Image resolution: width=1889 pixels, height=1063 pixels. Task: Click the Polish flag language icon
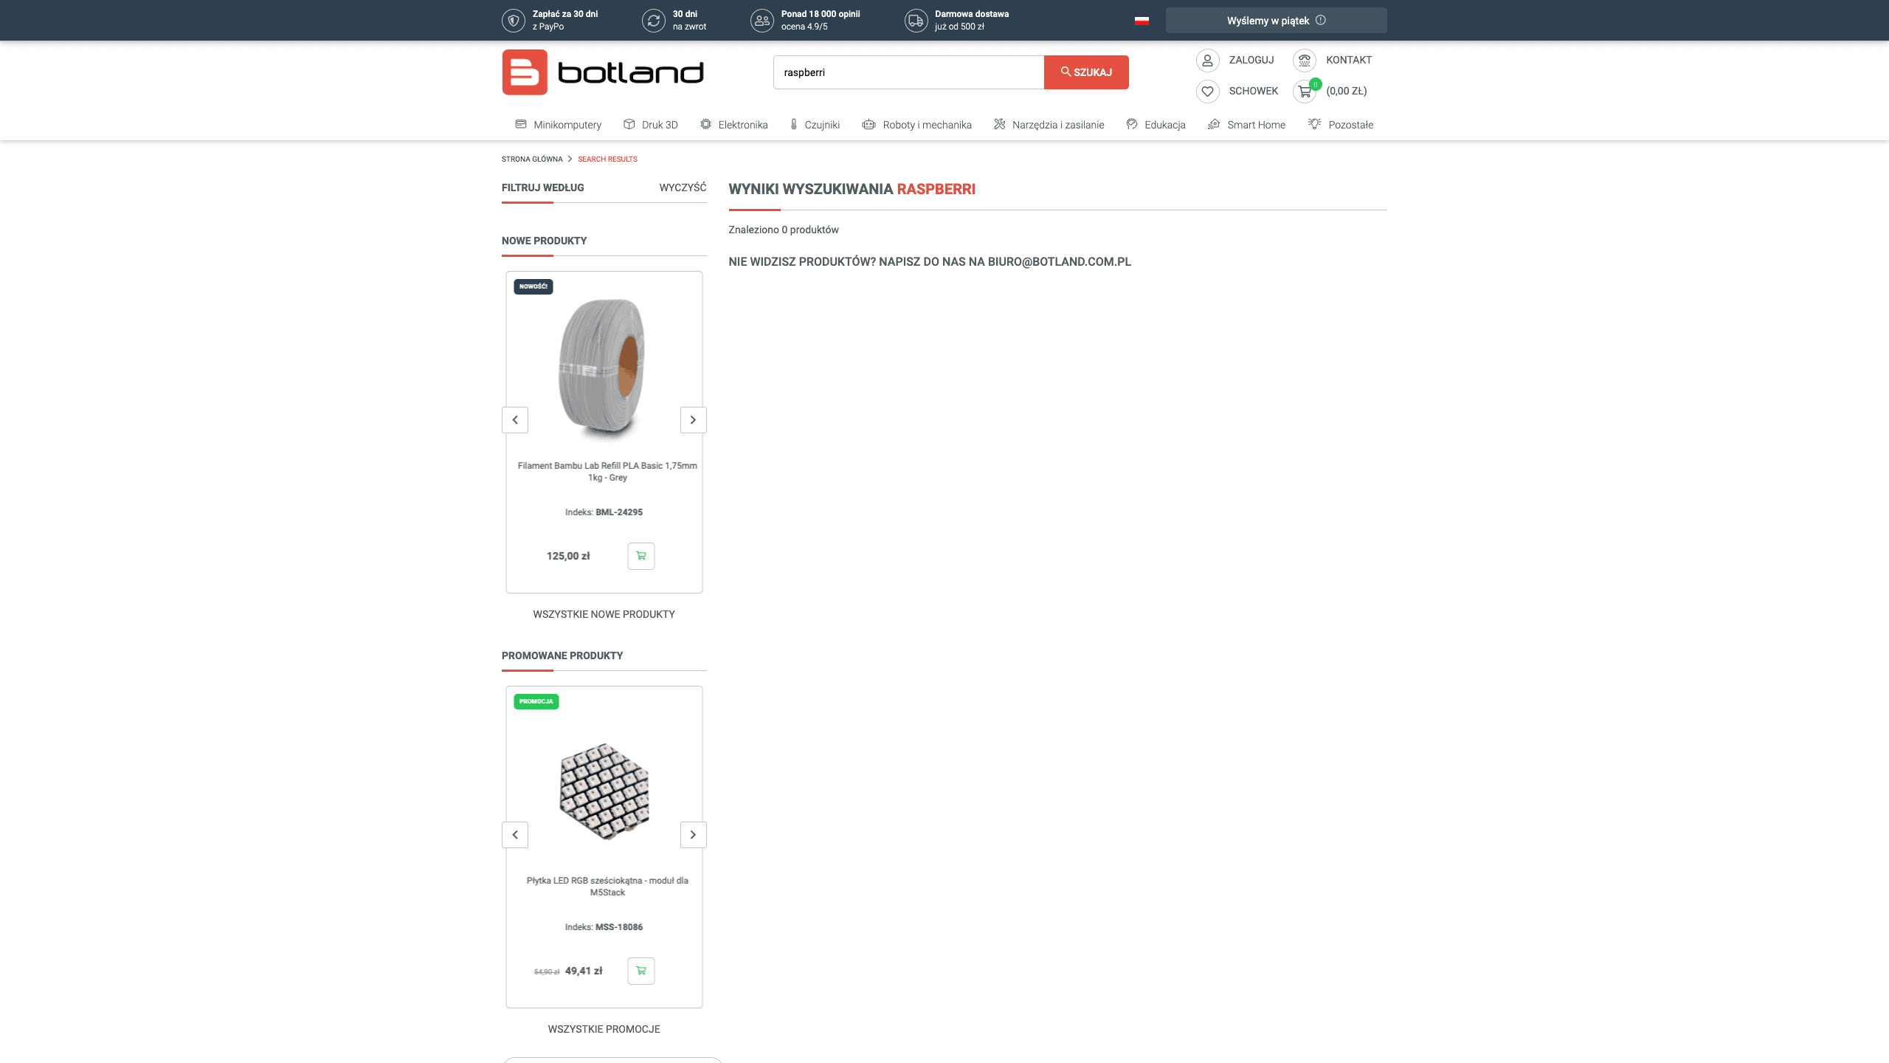(1142, 21)
